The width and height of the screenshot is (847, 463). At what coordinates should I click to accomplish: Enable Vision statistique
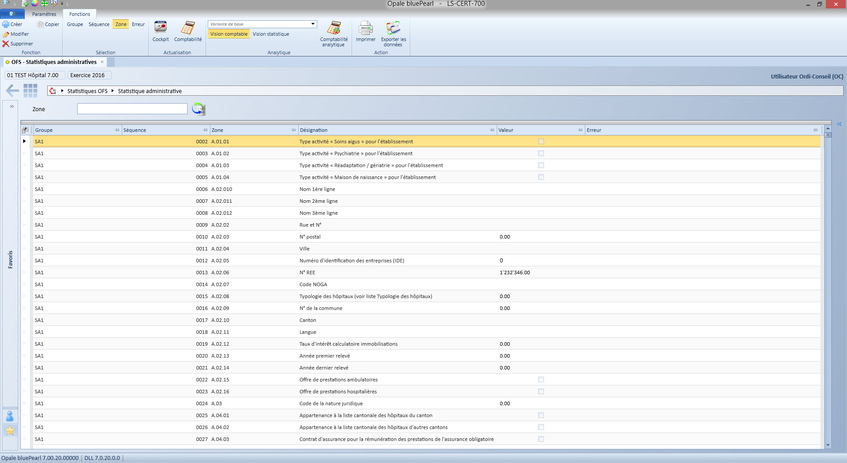(x=271, y=34)
